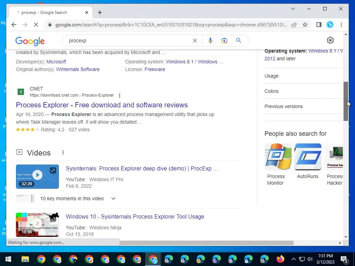The width and height of the screenshot is (355, 266).
Task: Click the scroll right arrow
Action: point(340,243)
